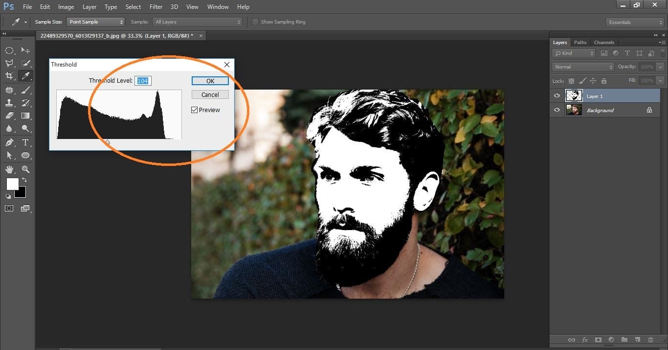This screenshot has height=350, width=668.
Task: Select the Clone Stamp tool
Action: point(10,103)
